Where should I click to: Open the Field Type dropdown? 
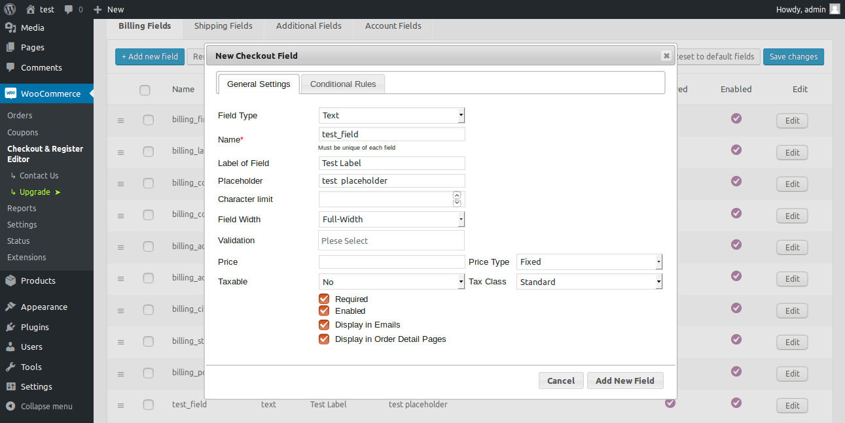click(x=391, y=115)
